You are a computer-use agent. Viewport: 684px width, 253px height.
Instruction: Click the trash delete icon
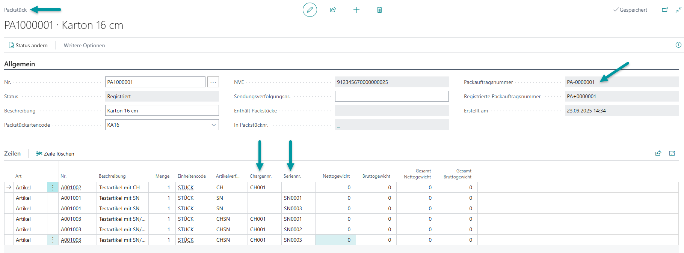tap(379, 10)
